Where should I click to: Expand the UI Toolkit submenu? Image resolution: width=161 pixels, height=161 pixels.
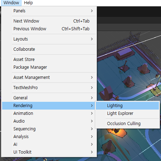coord(49,152)
